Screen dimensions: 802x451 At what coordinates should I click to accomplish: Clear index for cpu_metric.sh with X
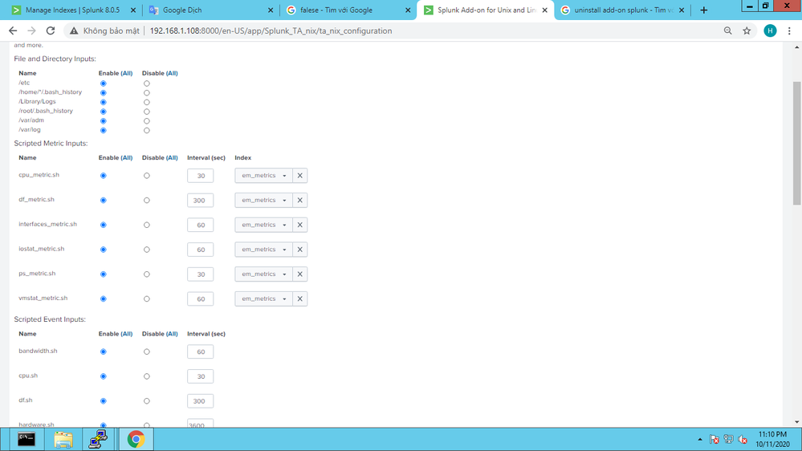(x=300, y=176)
